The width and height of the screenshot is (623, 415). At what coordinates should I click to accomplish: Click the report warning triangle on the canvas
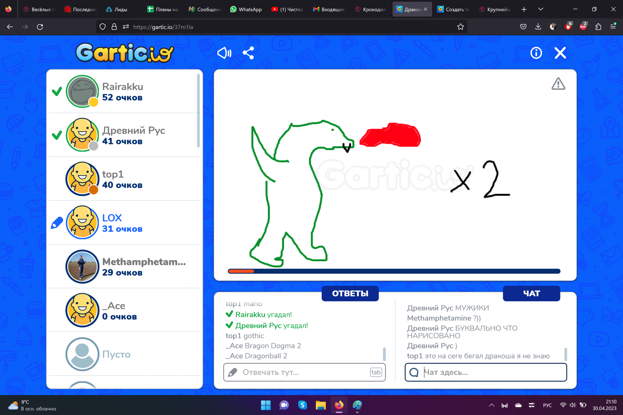(558, 84)
